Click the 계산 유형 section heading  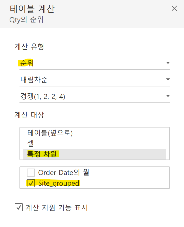click(x=29, y=47)
